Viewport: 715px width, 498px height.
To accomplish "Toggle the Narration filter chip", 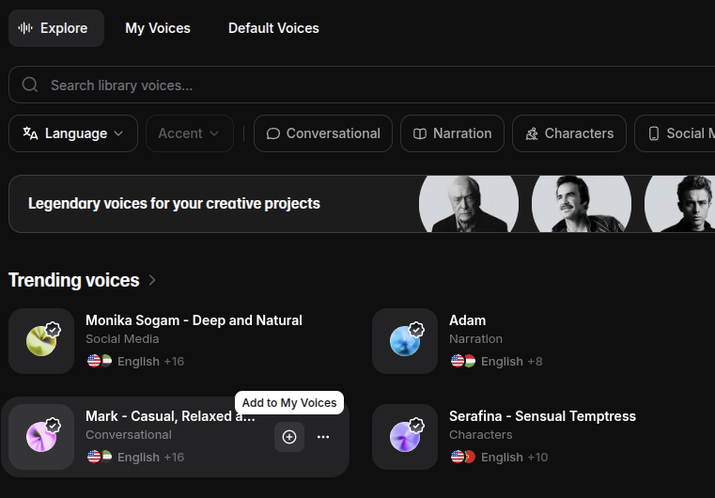I will click(x=452, y=133).
